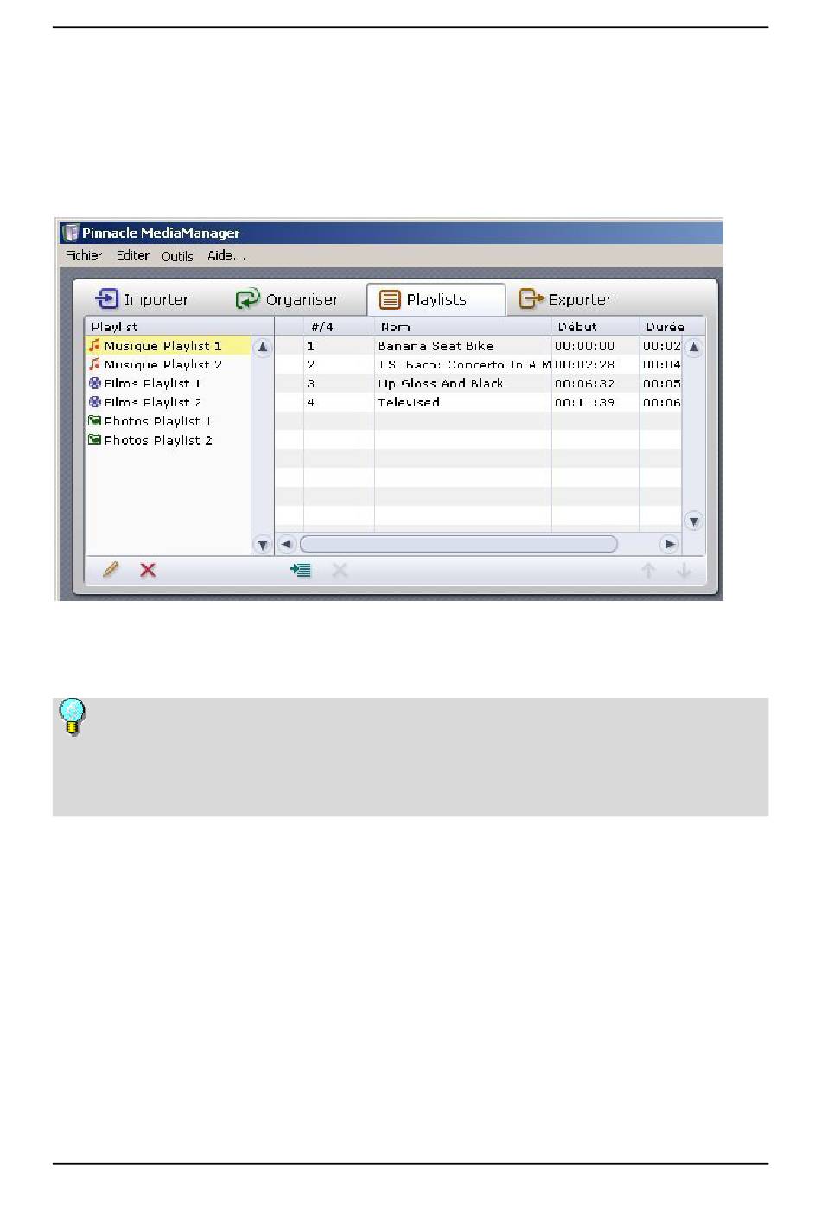
Task: Select Photos Playlist 2
Action: tap(169, 441)
